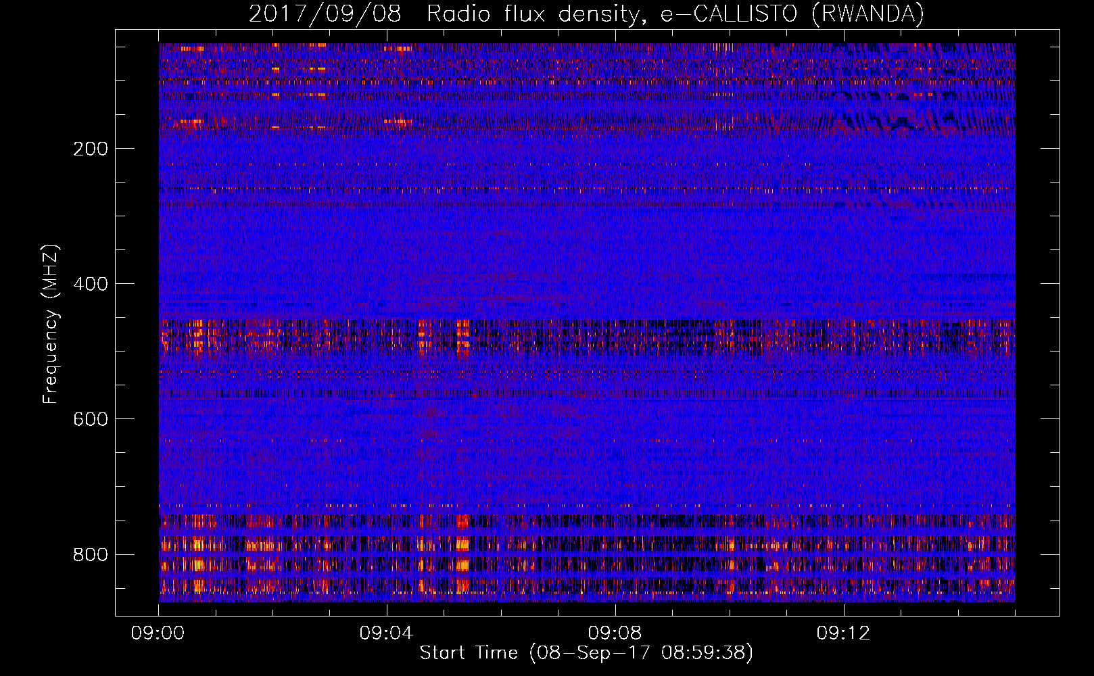The image size is (1094, 676).
Task: Click the 400 frequency tick label
Action: point(91,284)
